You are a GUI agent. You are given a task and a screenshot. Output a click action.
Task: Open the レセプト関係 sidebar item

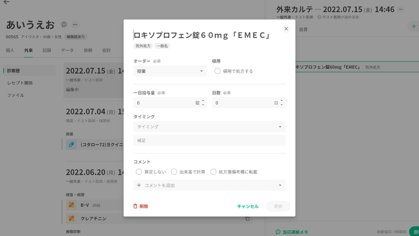[x=20, y=83]
